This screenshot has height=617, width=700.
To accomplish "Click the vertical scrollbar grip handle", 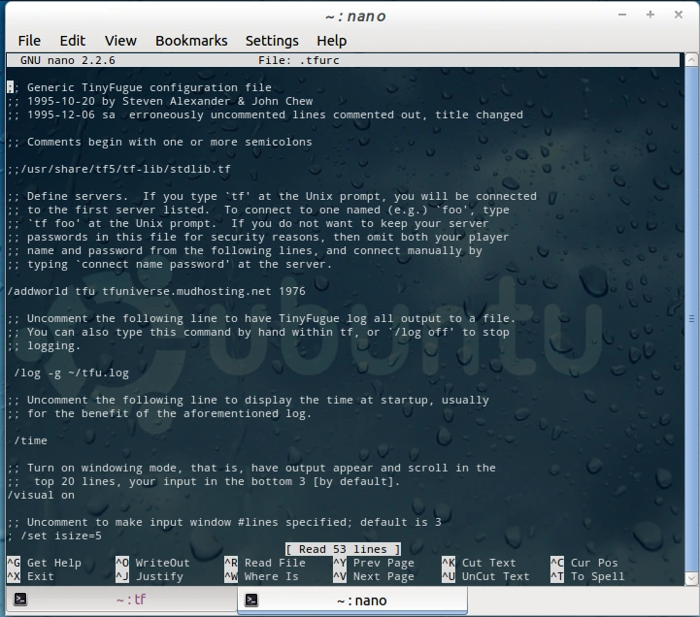I will (691, 318).
